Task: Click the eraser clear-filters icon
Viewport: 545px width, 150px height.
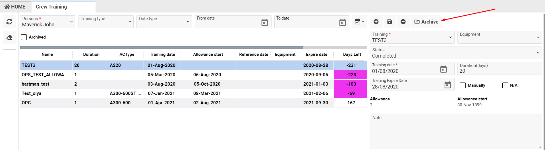Action: pos(9,37)
